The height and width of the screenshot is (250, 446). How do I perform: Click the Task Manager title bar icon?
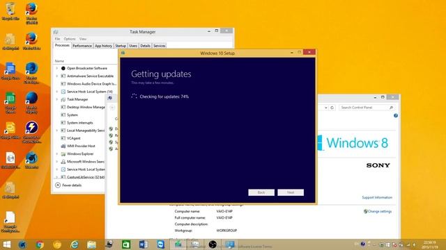point(56,32)
